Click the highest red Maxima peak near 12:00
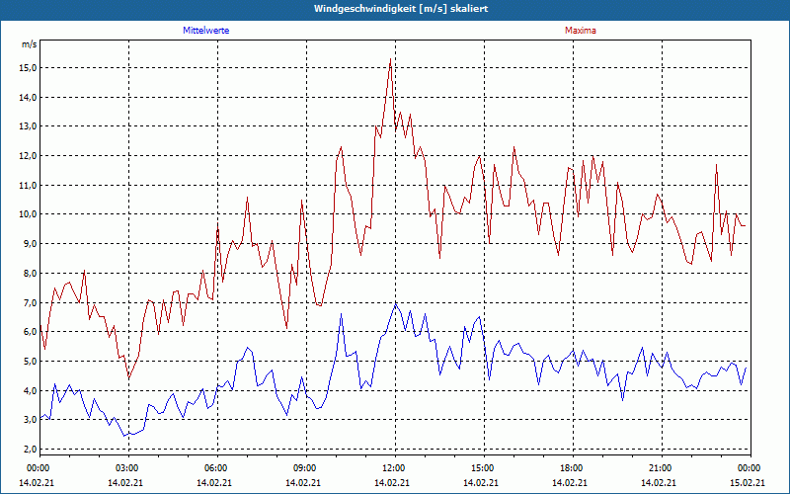Image resolution: width=790 pixels, height=494 pixels. [x=390, y=59]
